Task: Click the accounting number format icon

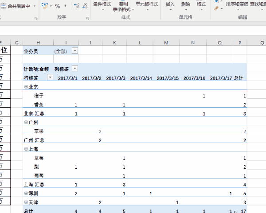Action: pyautogui.click(x=45, y=6)
